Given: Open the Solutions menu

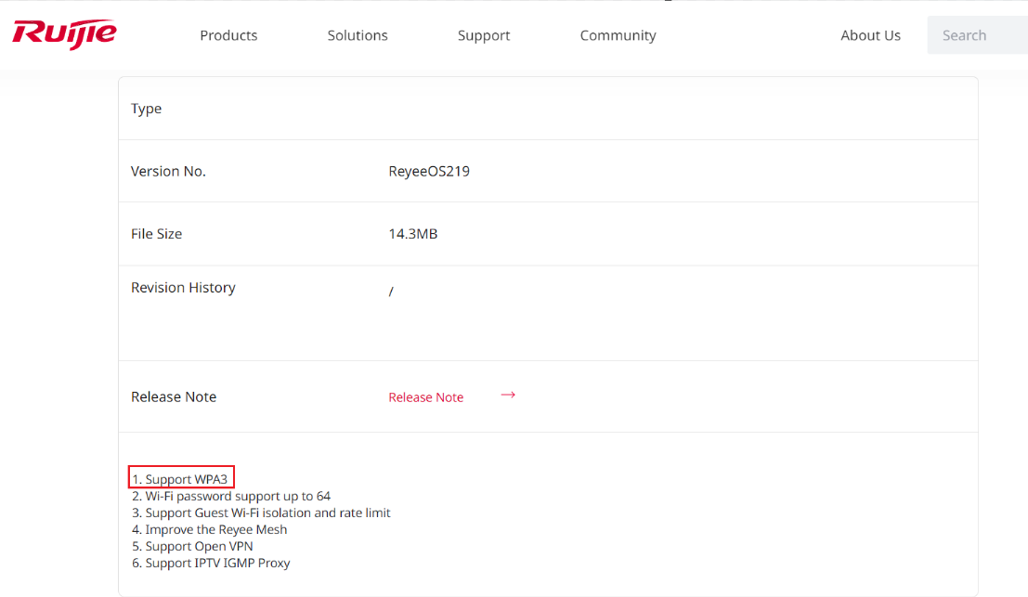Looking at the screenshot, I should point(358,35).
